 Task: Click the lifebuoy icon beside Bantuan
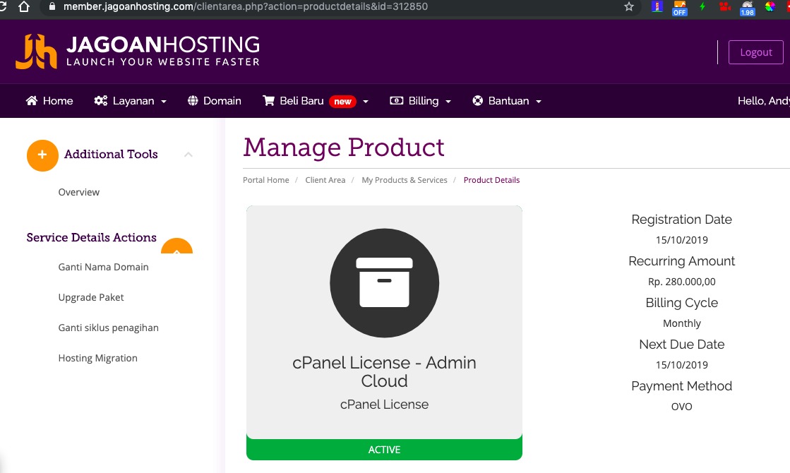tap(478, 101)
